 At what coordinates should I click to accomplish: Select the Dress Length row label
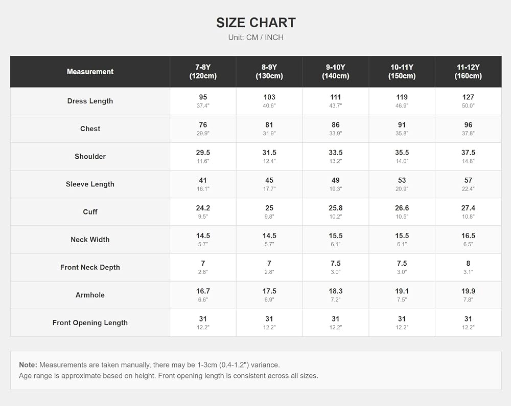90,101
